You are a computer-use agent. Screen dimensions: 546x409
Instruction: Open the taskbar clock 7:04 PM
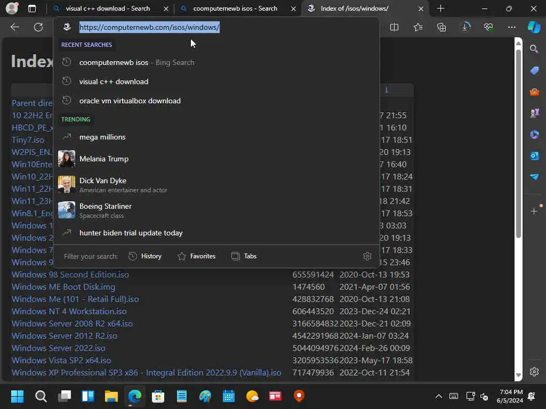coord(510,396)
